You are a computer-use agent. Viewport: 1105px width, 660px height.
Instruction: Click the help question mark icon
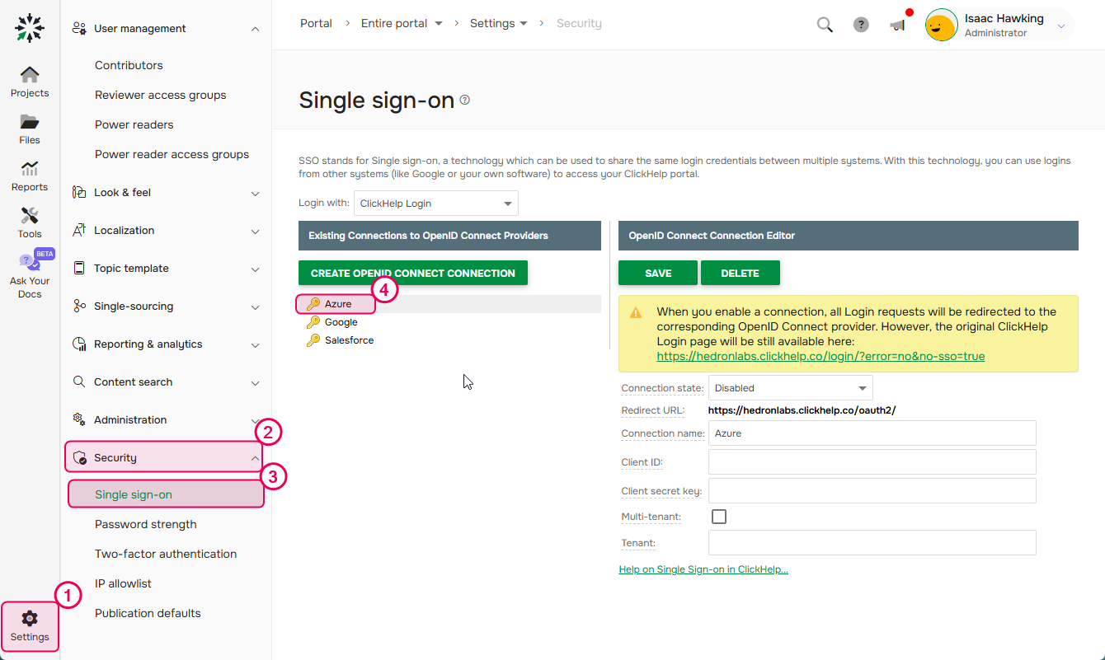click(861, 25)
